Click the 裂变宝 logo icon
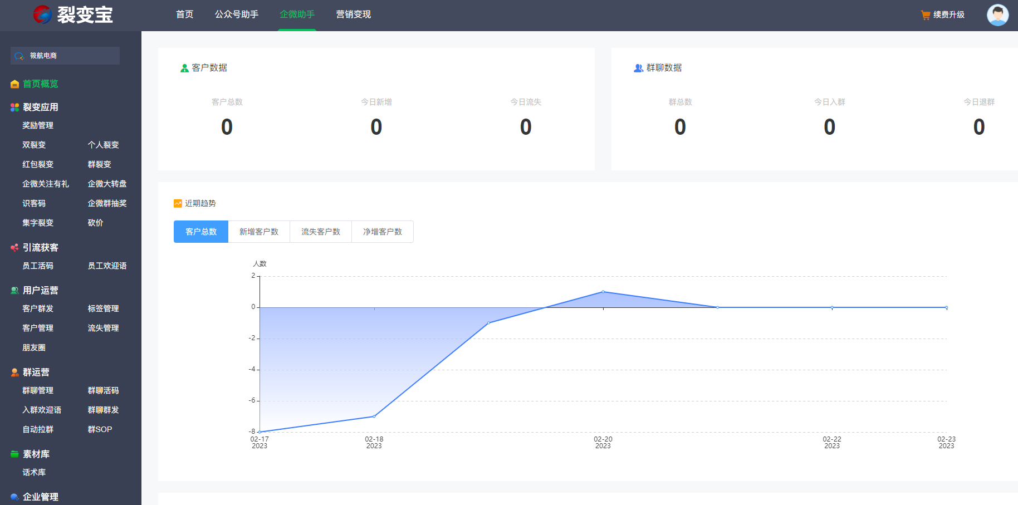Image resolution: width=1018 pixels, height=505 pixels. tap(42, 14)
